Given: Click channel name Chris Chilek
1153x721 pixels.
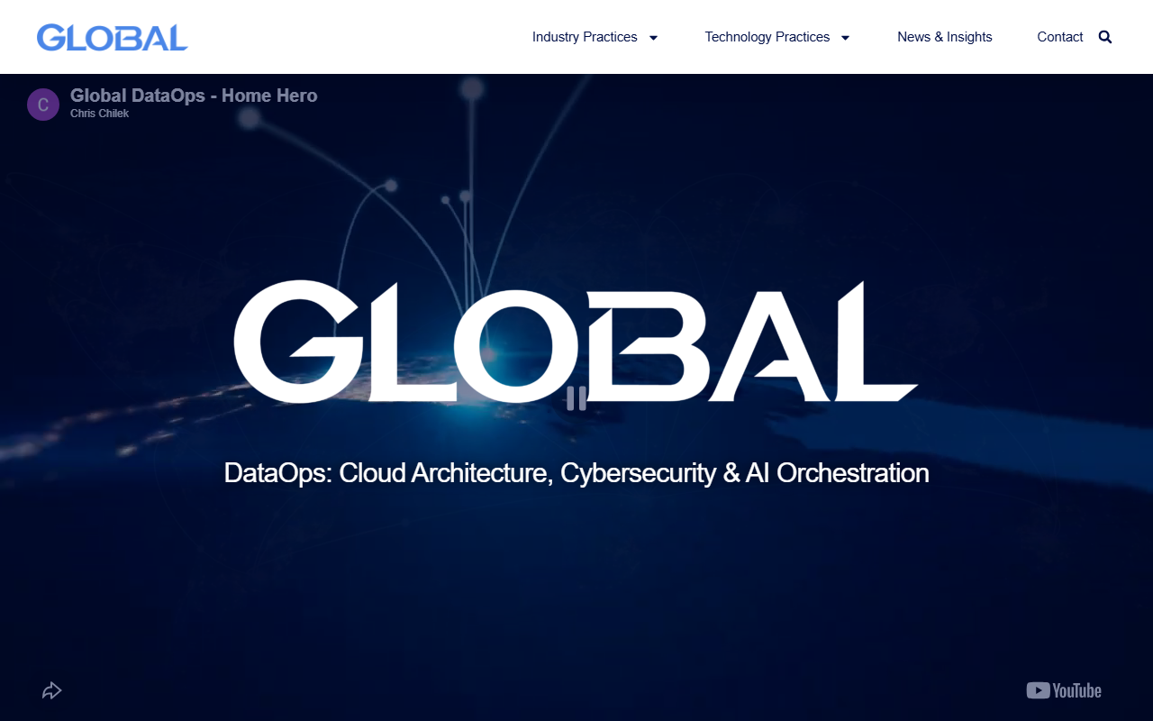Looking at the screenshot, I should click(x=100, y=114).
